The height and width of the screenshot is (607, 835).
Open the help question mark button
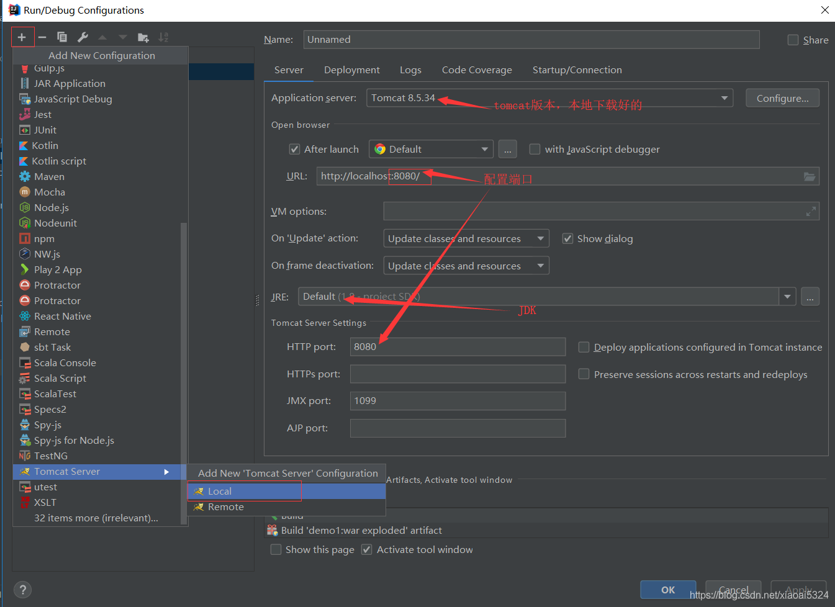point(22,590)
